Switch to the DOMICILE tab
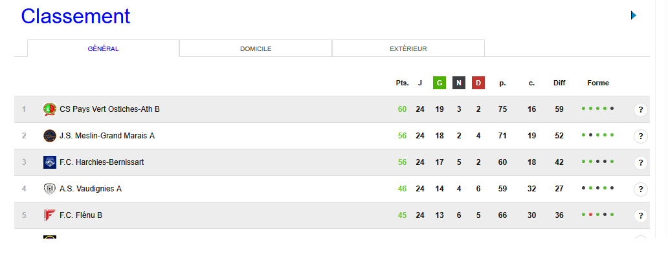The image size is (668, 258). click(256, 48)
